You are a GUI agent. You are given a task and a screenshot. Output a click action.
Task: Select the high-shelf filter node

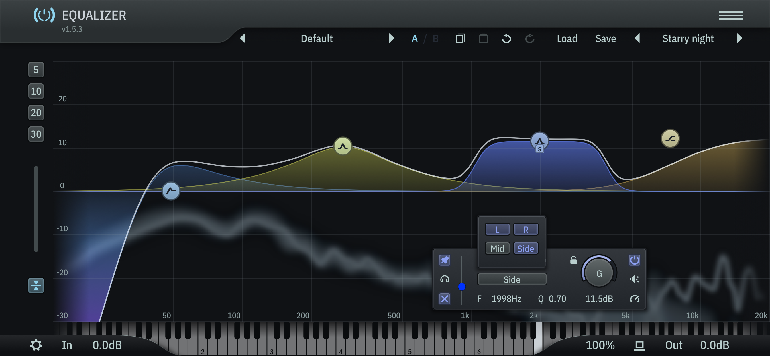pyautogui.click(x=670, y=138)
